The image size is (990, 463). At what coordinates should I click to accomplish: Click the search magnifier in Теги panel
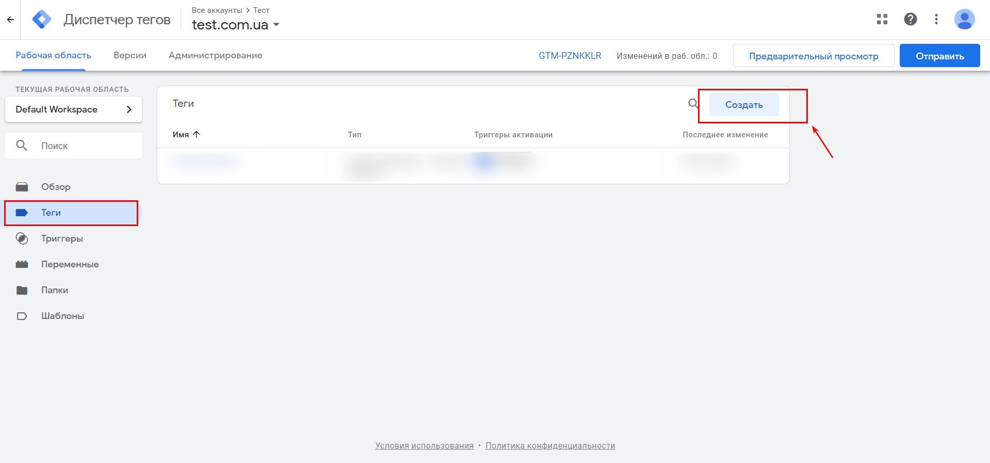point(693,104)
